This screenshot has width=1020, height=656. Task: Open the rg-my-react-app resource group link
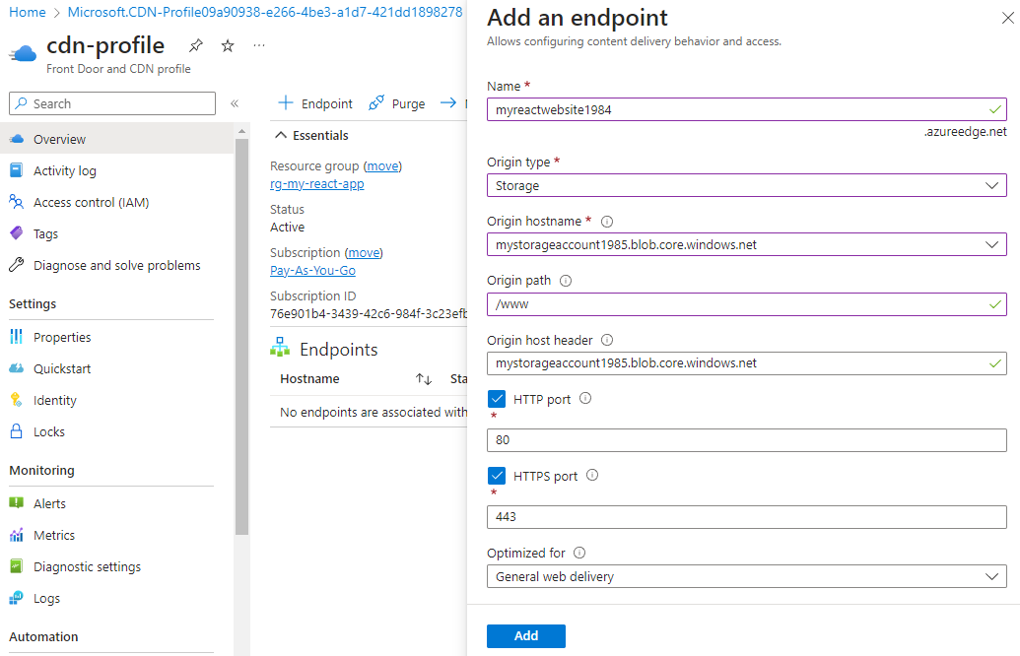coord(316,184)
